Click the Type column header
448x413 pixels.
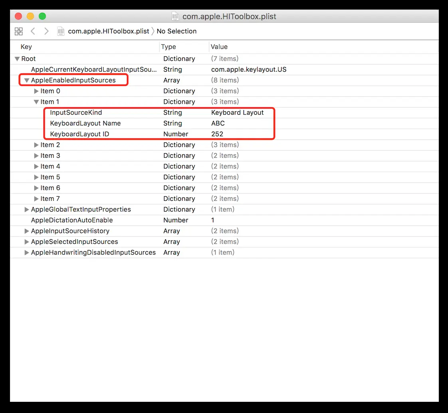pyautogui.click(x=168, y=47)
